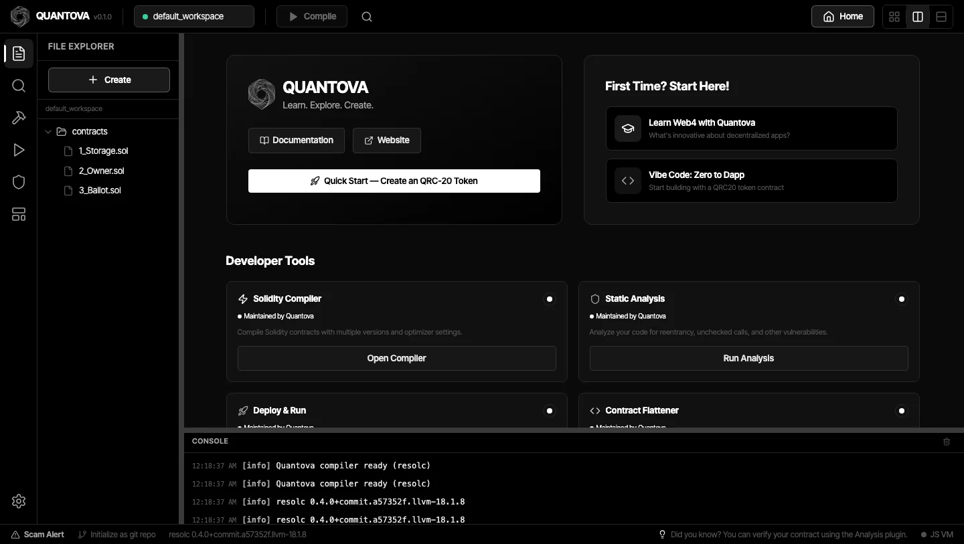
Task: Click the Contract Flattener title
Action: [x=642, y=411]
